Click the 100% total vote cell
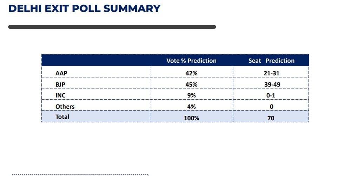358x176 pixels. pyautogui.click(x=191, y=118)
